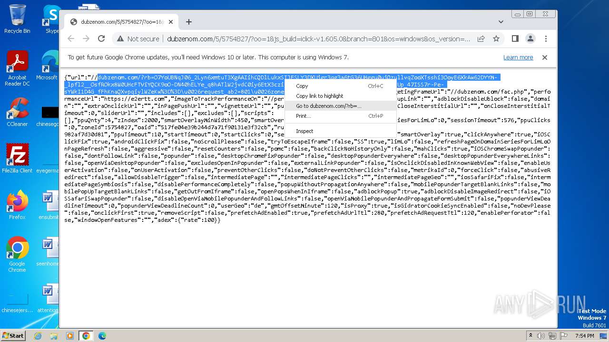Open Recycle Bin desktop icon
Viewport: 609px width, 342px height.
(17, 19)
